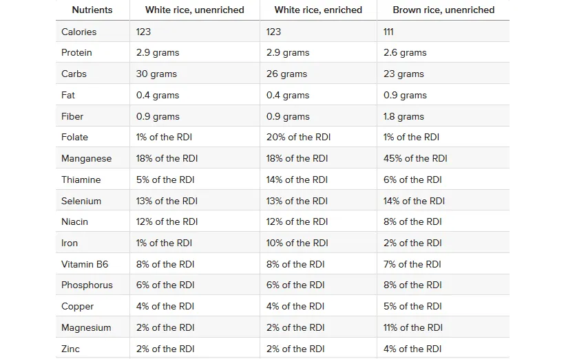
Task: Click the 30 grams carbs cell
Action: point(156,74)
